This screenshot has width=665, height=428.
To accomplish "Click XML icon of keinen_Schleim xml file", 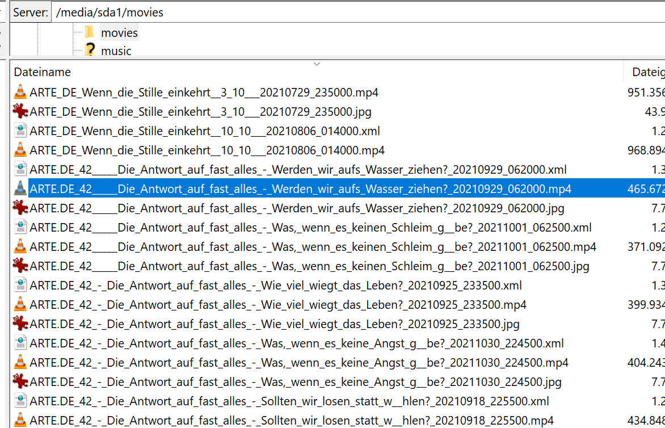I will coord(20,227).
